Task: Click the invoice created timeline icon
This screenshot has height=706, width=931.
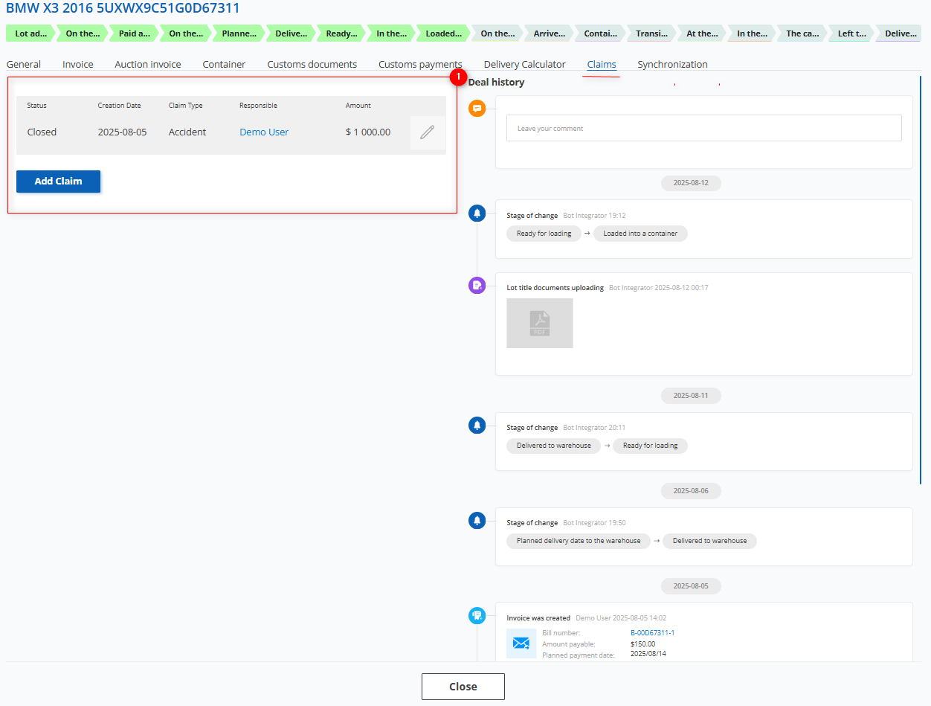Action: coord(477,616)
